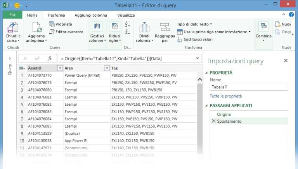
Task: Click the Excel application icon in title bar
Action: click(x=5, y=5)
